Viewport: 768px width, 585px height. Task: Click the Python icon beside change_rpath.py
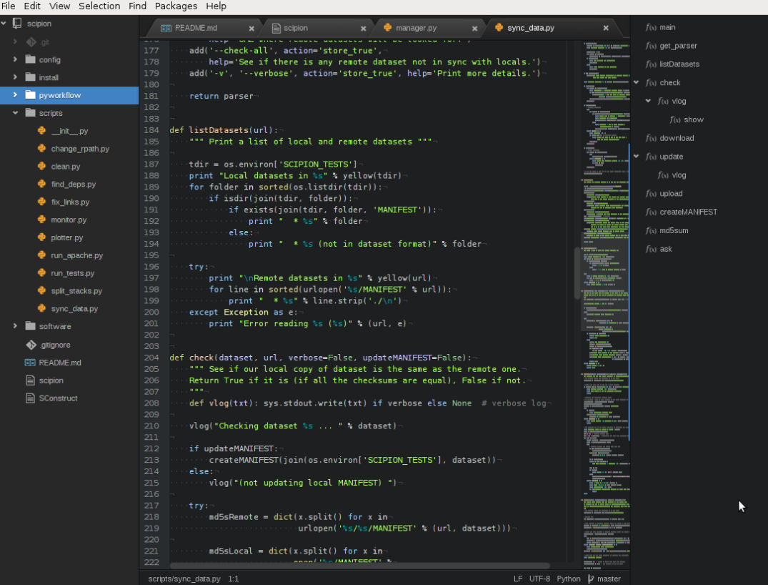41,148
